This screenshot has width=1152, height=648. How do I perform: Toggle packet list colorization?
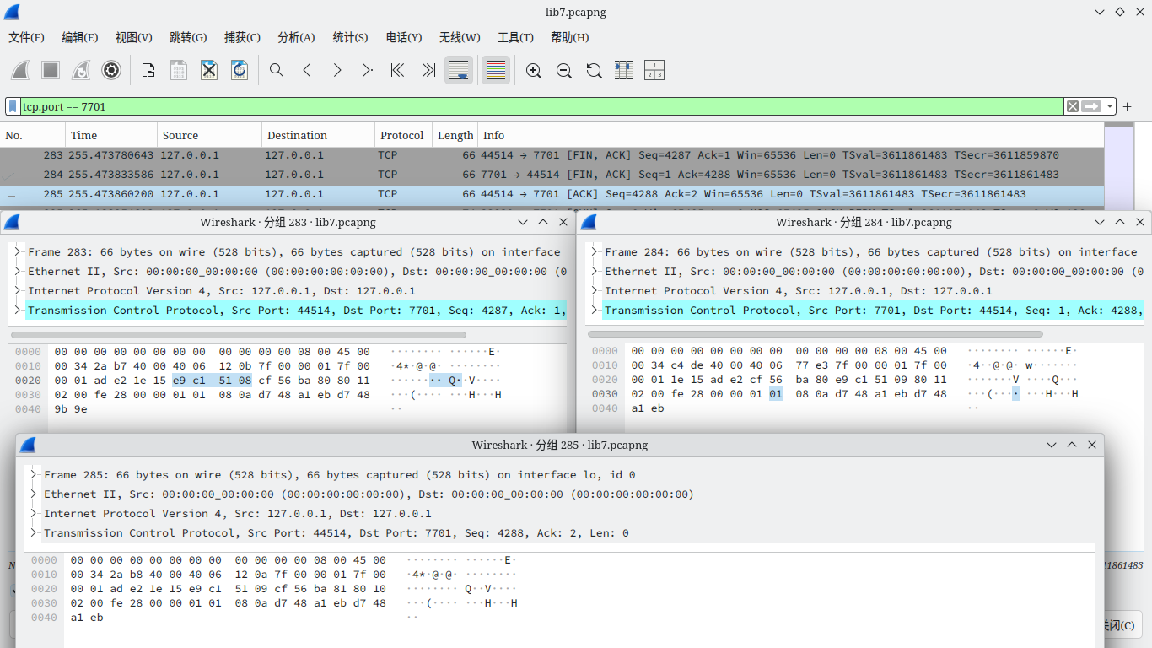(496, 71)
